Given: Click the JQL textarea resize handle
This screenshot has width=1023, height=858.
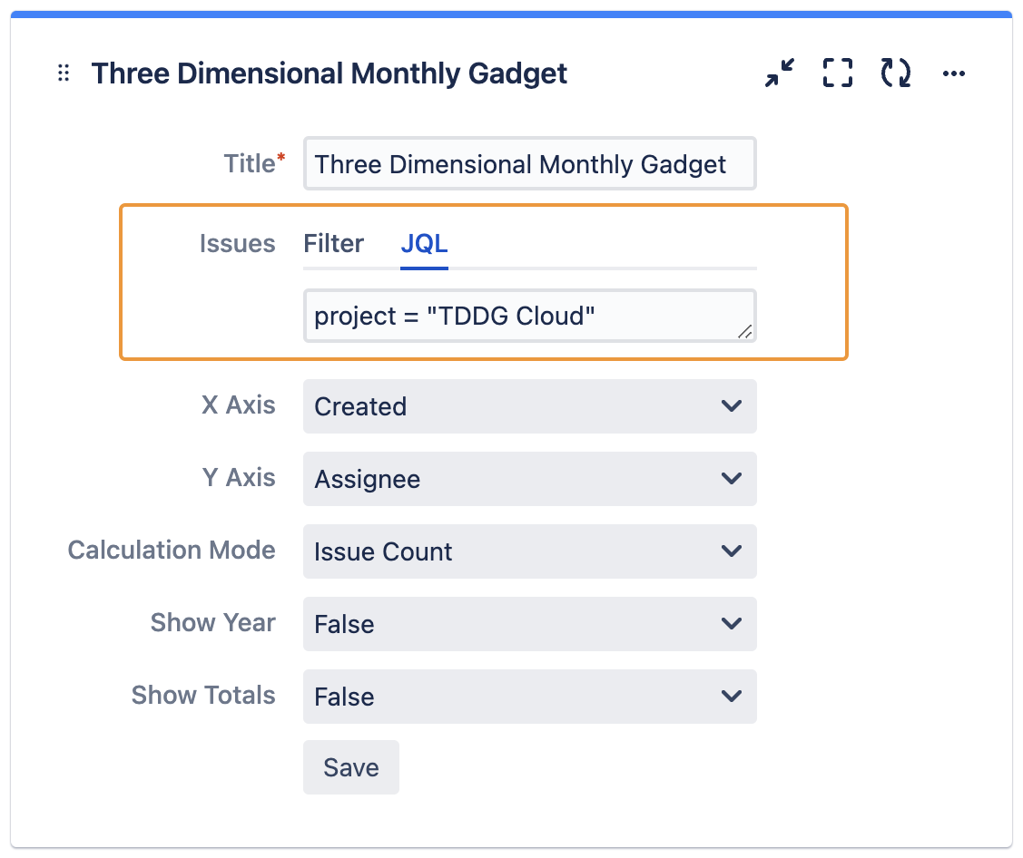Looking at the screenshot, I should coord(744,332).
